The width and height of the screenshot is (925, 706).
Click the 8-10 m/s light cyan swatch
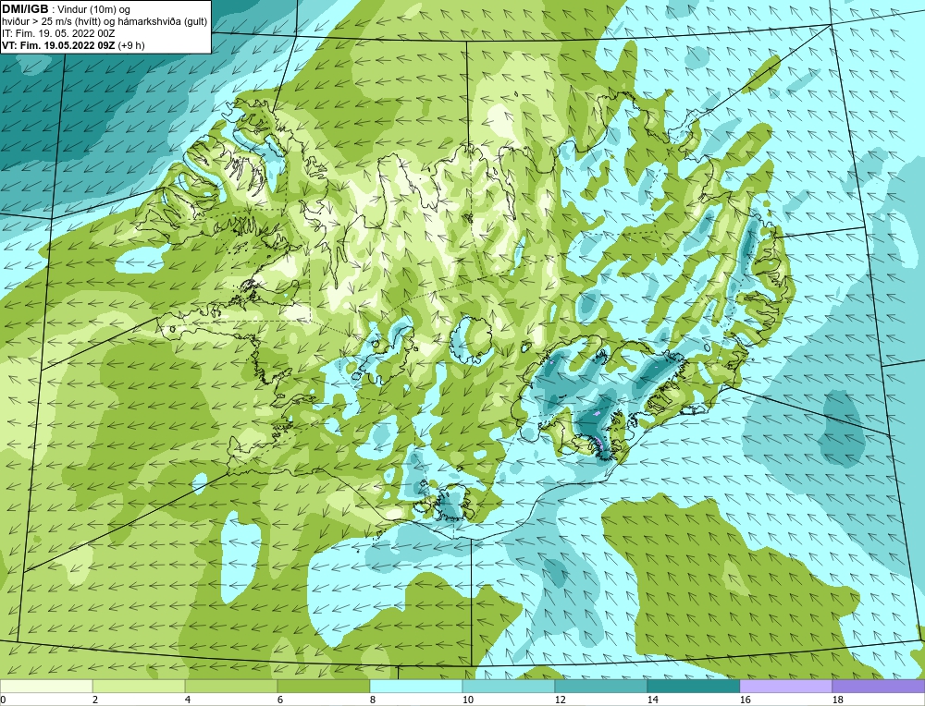(x=416, y=686)
